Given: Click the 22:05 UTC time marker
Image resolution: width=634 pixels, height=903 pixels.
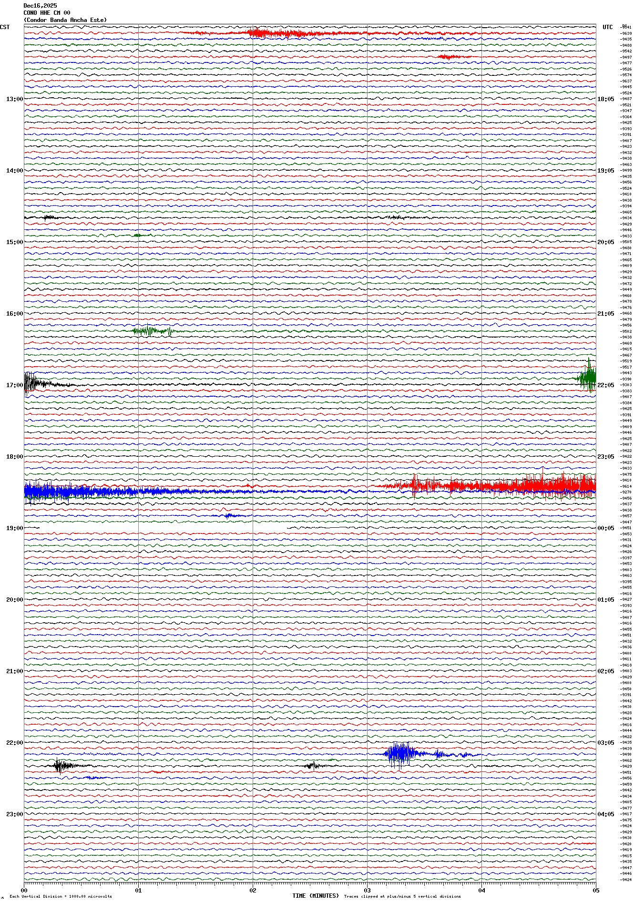Looking at the screenshot, I should (605, 385).
